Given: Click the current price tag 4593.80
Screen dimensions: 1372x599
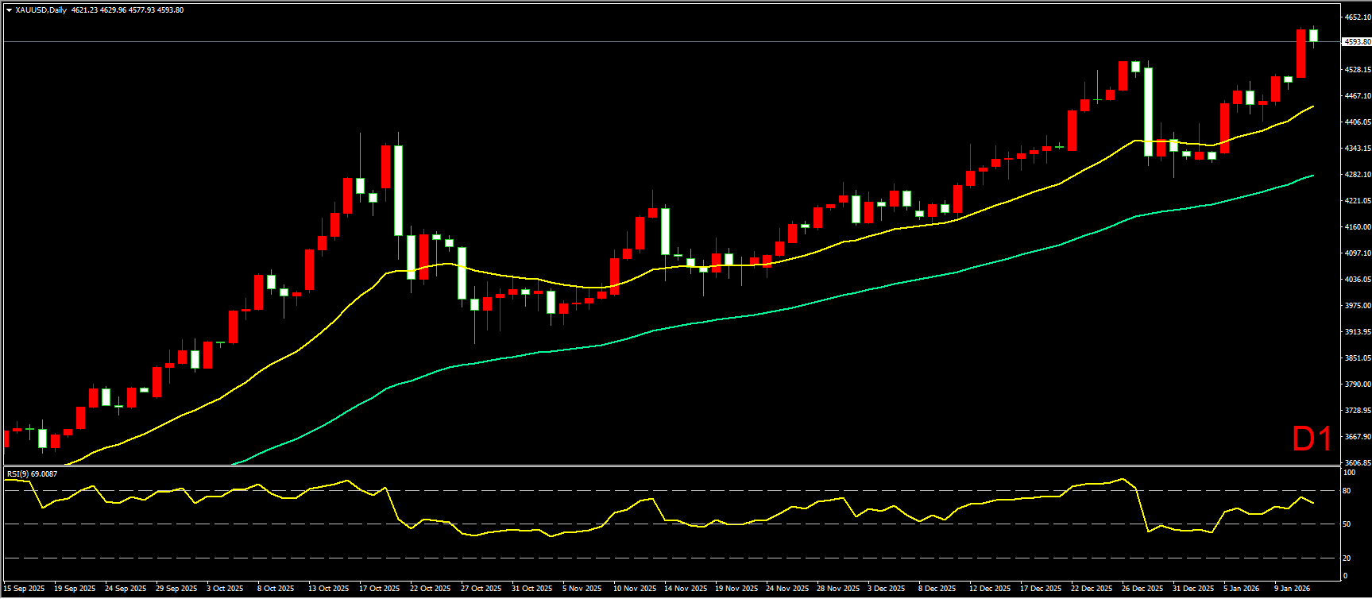Looking at the screenshot, I should [1355, 42].
